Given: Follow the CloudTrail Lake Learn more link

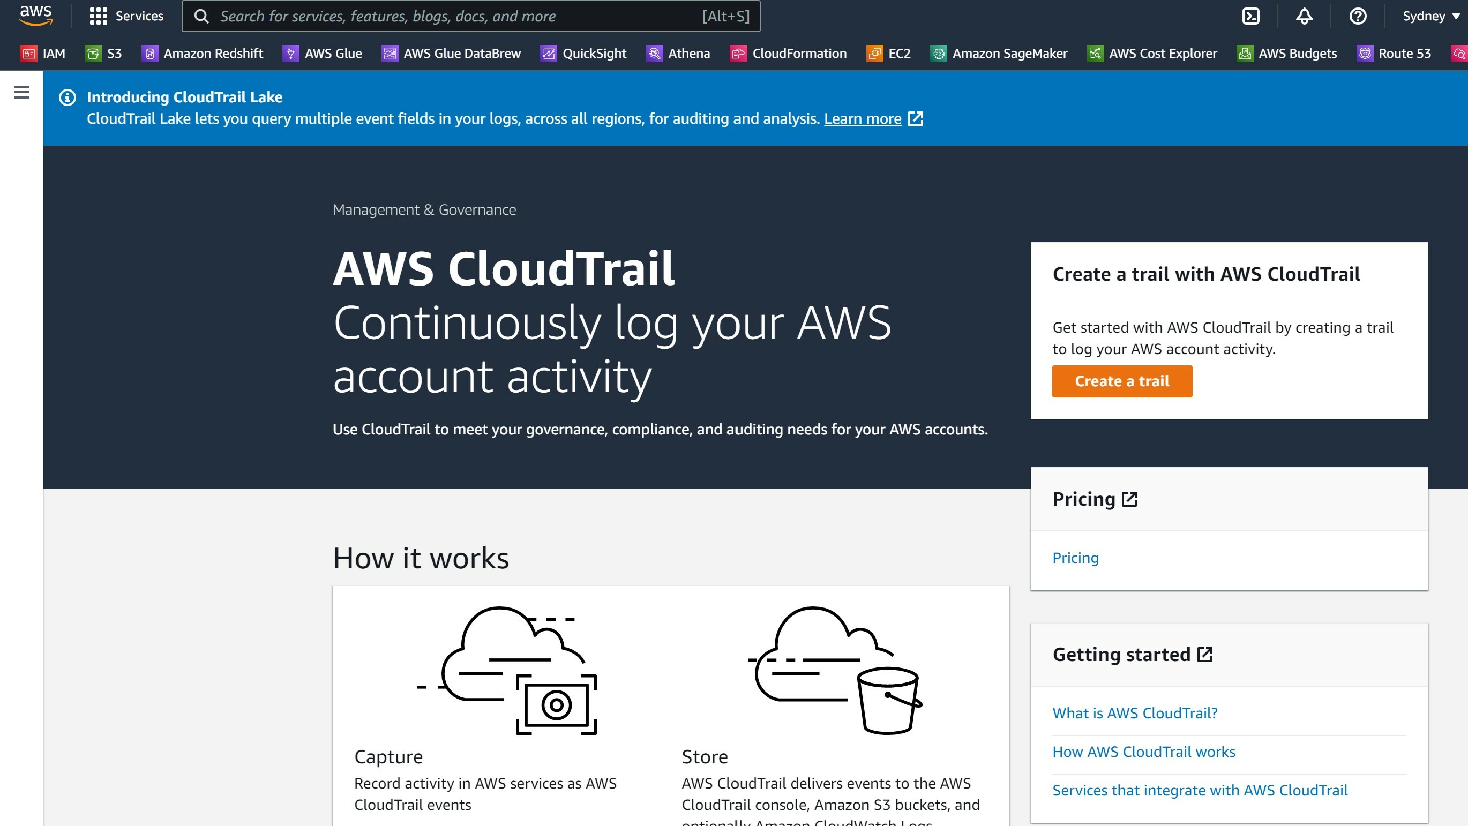Looking at the screenshot, I should coord(862,118).
